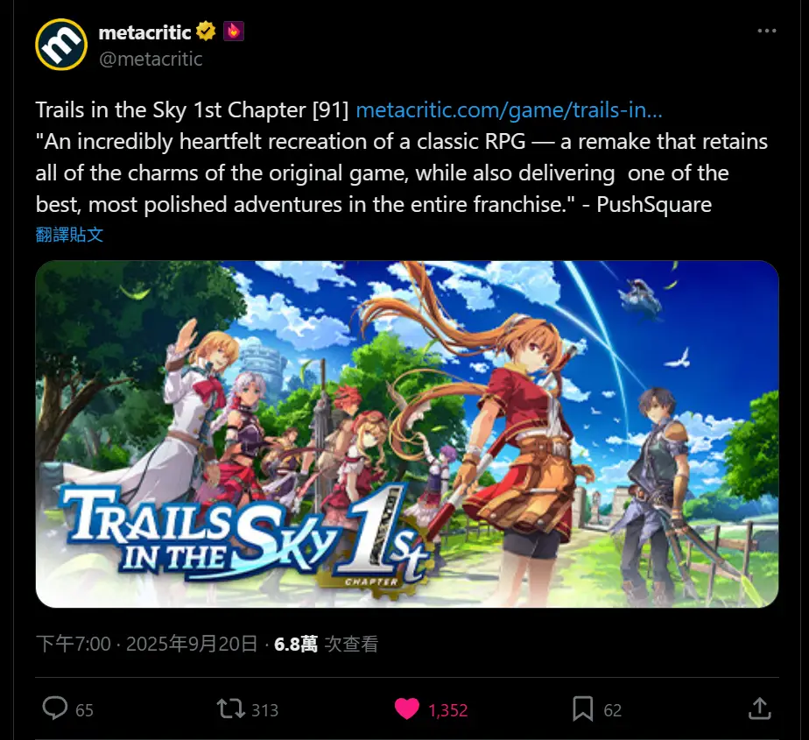Toggle the bookmark icon
809x740 pixels.
(583, 708)
